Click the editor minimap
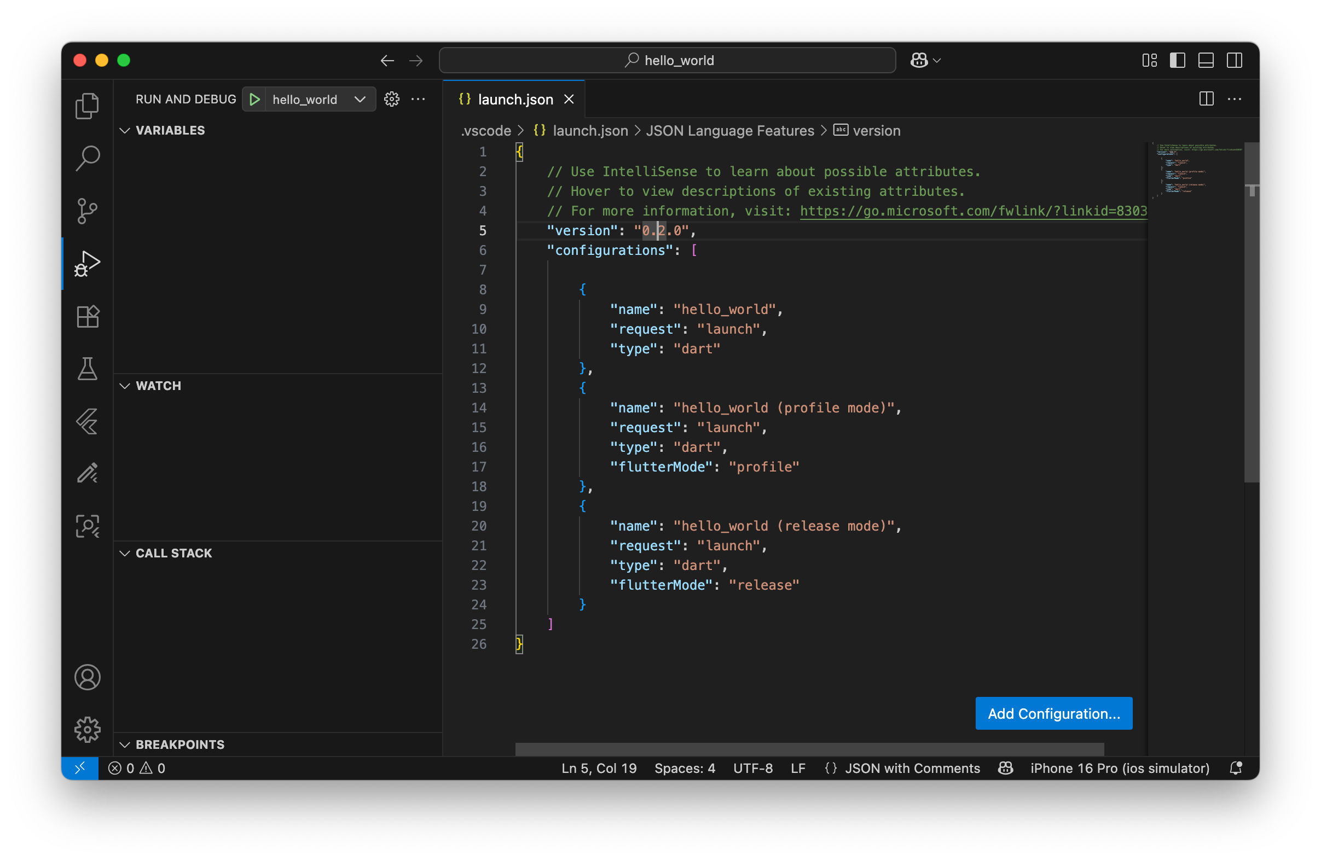The image size is (1321, 861). click(x=1196, y=172)
